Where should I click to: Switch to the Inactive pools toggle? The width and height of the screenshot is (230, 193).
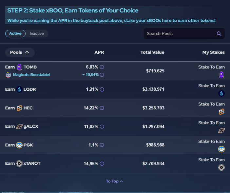click(37, 33)
